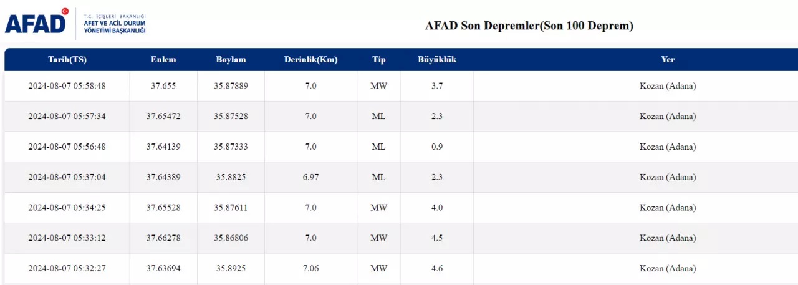
Task: Click magnitude 4.6 cell
Action: click(437, 268)
